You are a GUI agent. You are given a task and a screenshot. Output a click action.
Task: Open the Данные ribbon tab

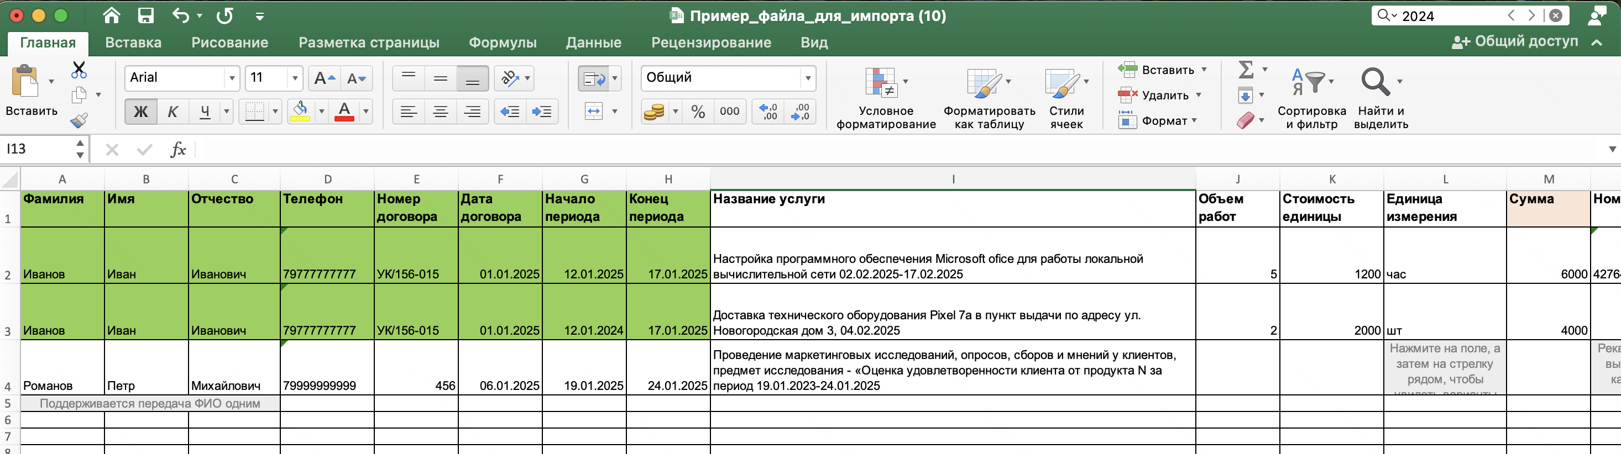click(x=593, y=42)
